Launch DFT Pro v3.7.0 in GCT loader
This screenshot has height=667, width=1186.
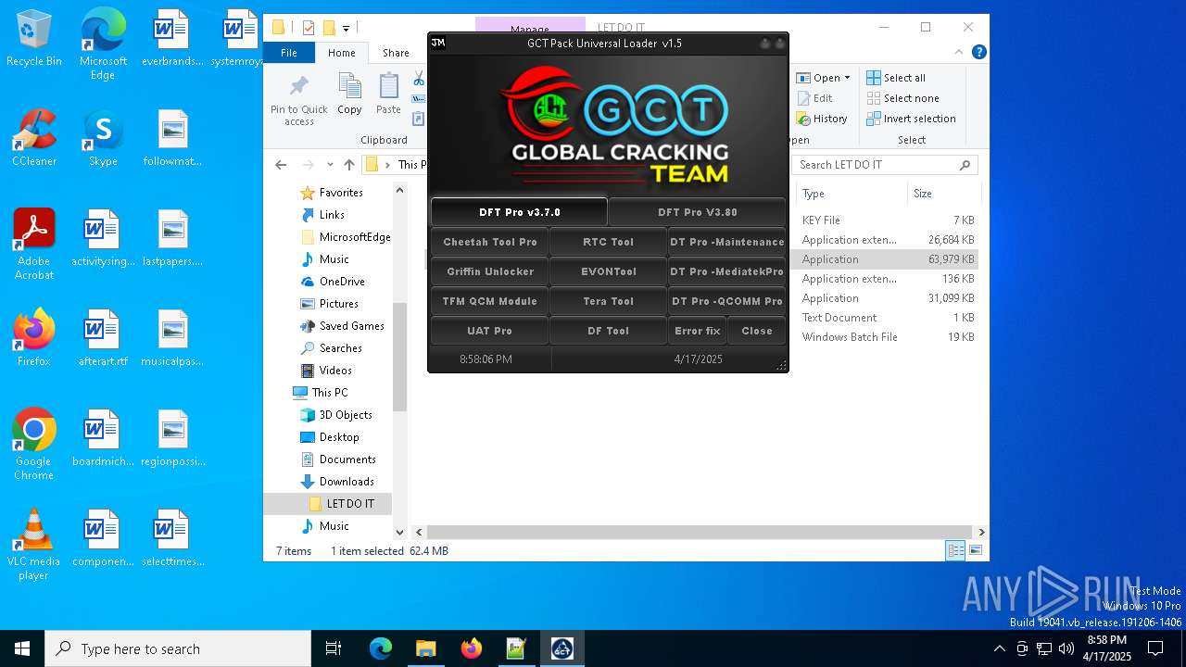tap(519, 212)
